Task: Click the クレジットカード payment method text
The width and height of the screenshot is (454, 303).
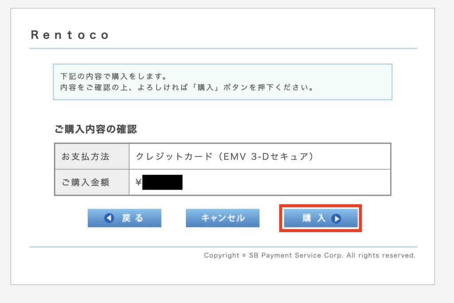Action: (x=174, y=156)
